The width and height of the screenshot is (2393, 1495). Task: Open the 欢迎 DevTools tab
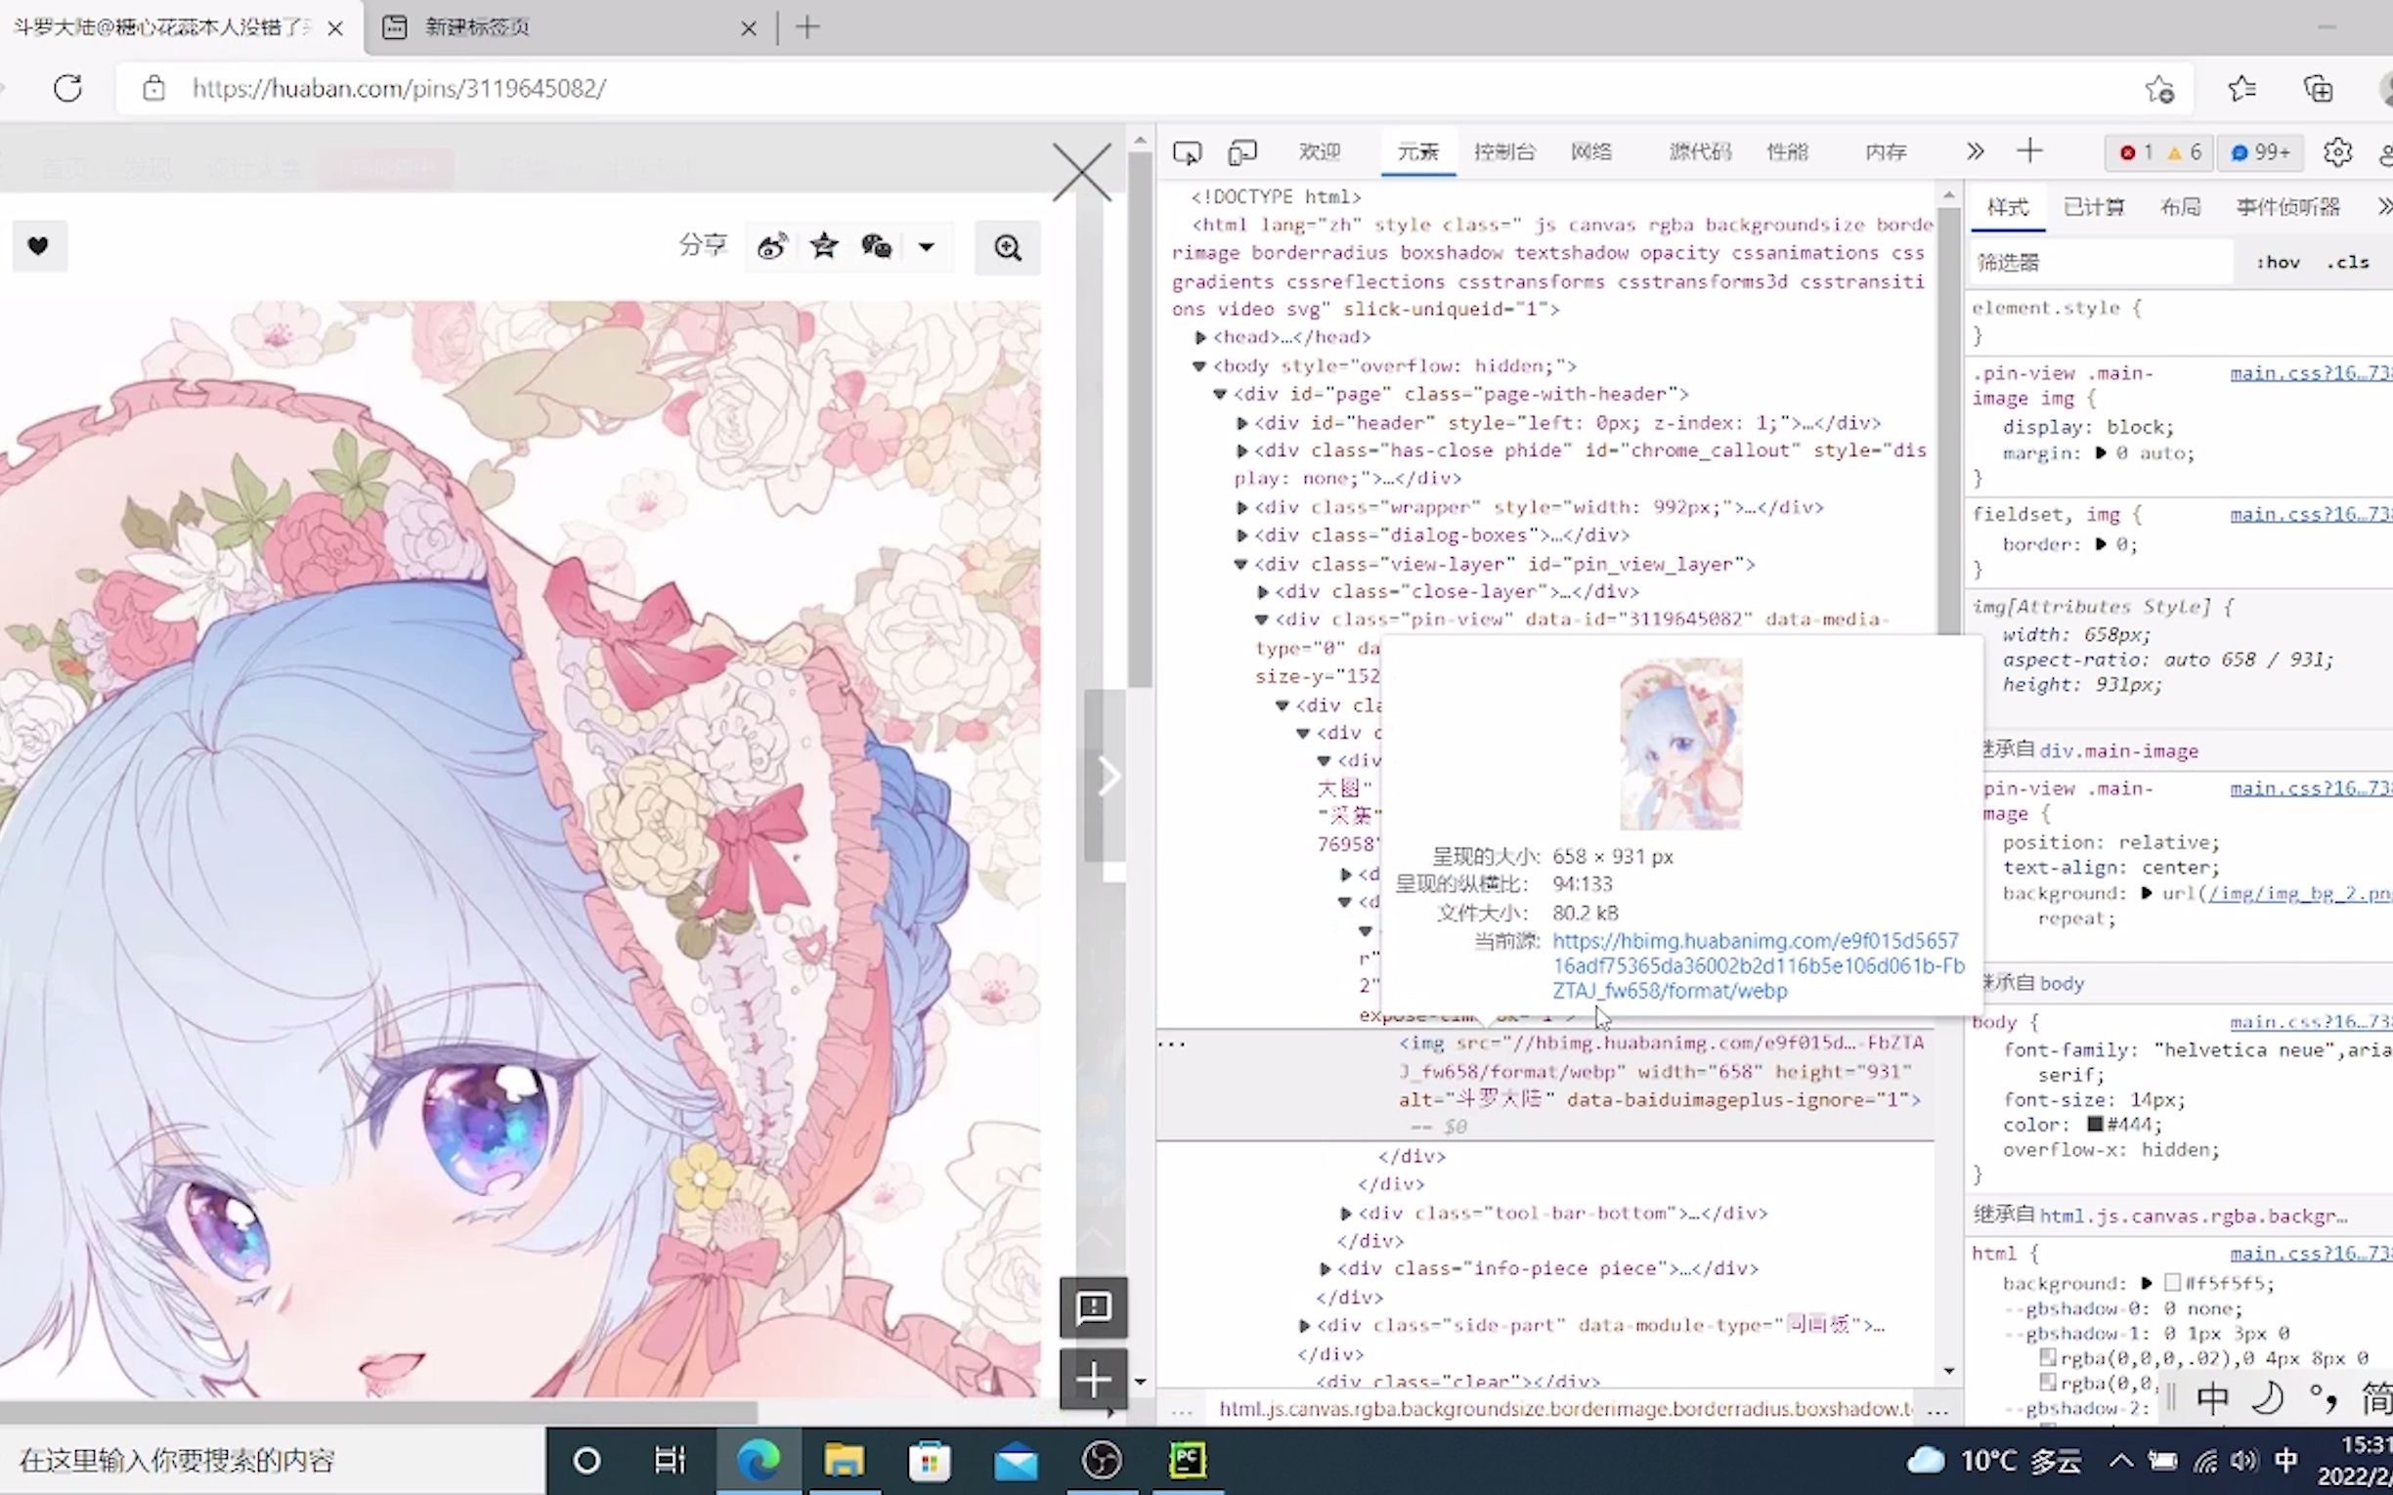click(x=1319, y=152)
